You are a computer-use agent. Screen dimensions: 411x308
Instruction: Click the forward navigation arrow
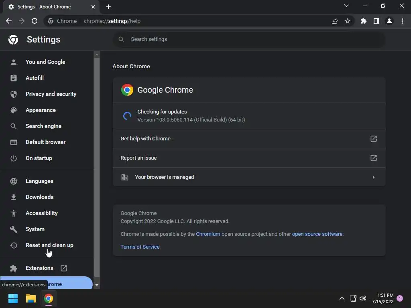pos(22,21)
